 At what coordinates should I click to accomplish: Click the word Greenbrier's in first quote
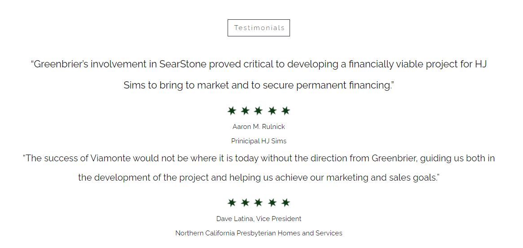click(61, 64)
